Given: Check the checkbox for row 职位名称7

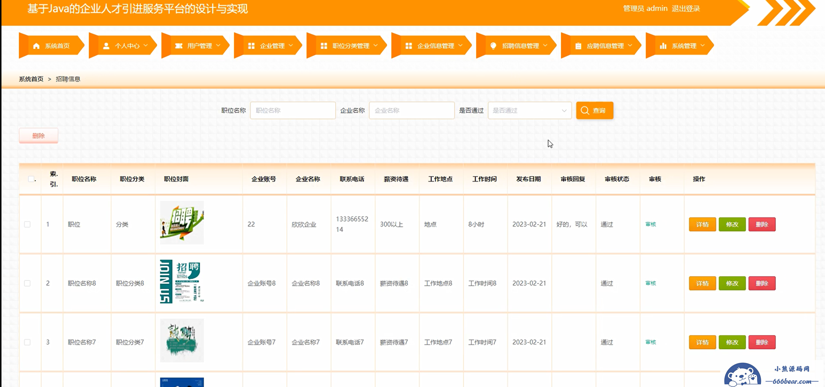Looking at the screenshot, I should (27, 342).
